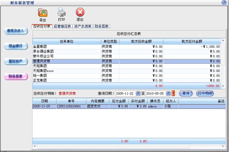Click the 打印明细 button
Image resolution: width=229 pixels, height=152 pixels.
(205, 93)
